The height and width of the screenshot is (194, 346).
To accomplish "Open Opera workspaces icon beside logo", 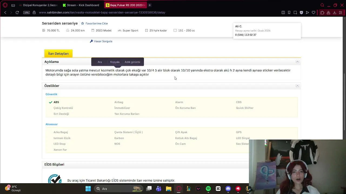I will [x=13, y=5].
